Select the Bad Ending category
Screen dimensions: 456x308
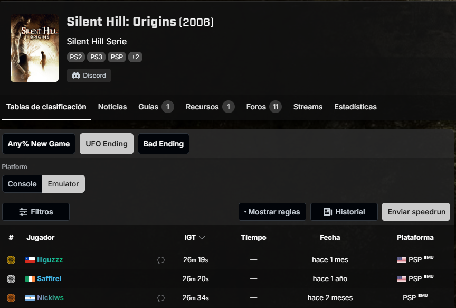point(164,144)
